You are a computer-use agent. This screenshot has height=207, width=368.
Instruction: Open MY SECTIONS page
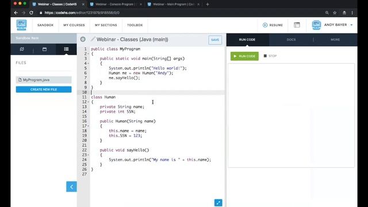coord(106,25)
